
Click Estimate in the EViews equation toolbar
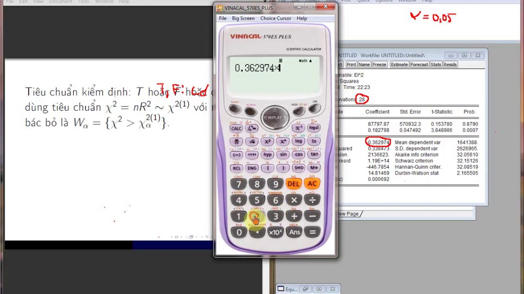click(399, 65)
